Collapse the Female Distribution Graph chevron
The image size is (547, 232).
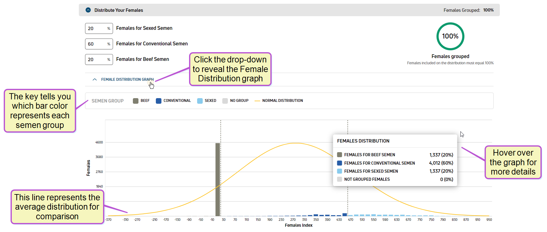point(95,80)
